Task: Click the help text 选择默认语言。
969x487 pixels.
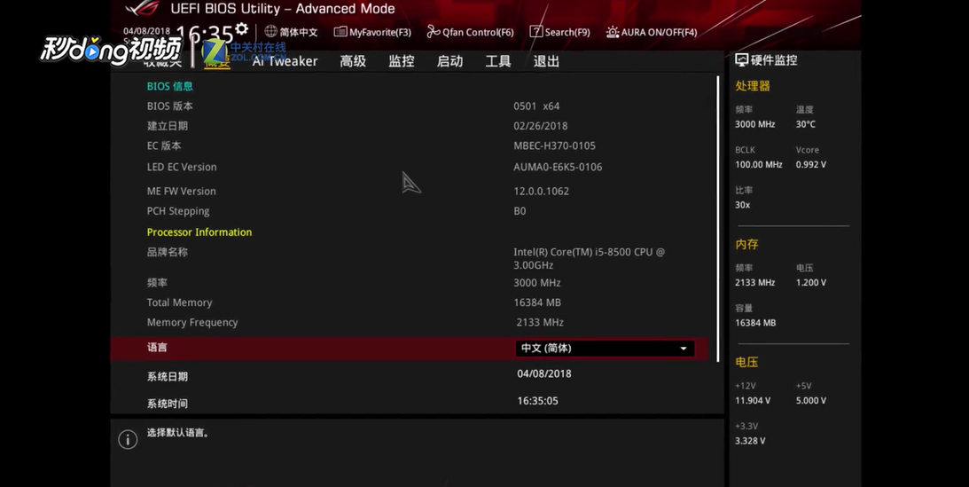Action: 178,433
